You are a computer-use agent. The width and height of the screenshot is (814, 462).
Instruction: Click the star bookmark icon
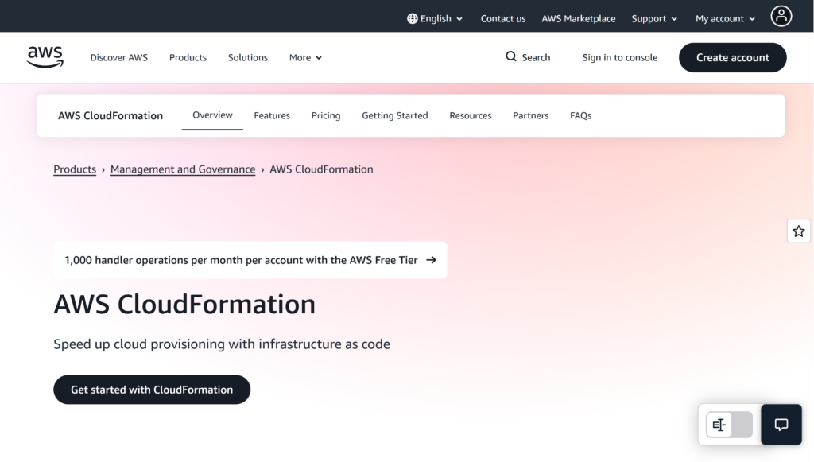point(798,231)
